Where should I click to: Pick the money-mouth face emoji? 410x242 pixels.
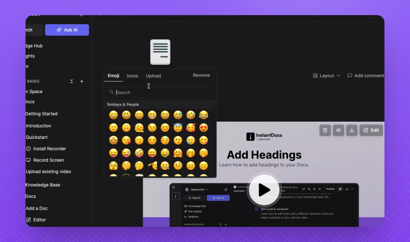165,153
